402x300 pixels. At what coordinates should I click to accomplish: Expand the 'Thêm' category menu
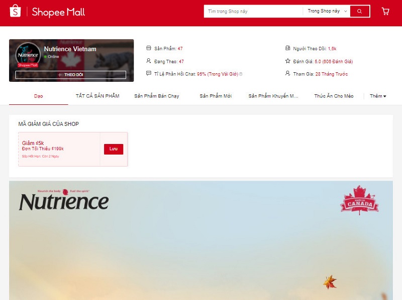378,96
